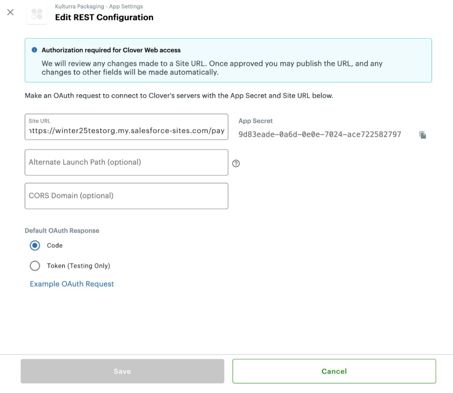Click the App Secret value text

tap(320, 135)
